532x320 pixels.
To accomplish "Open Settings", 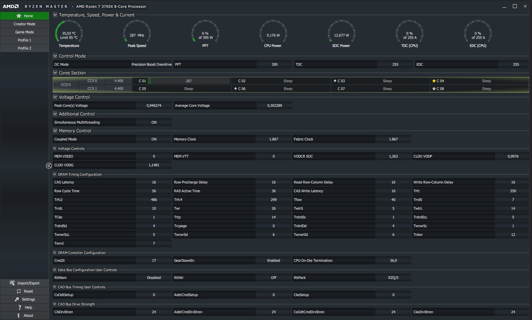I will point(25,299).
